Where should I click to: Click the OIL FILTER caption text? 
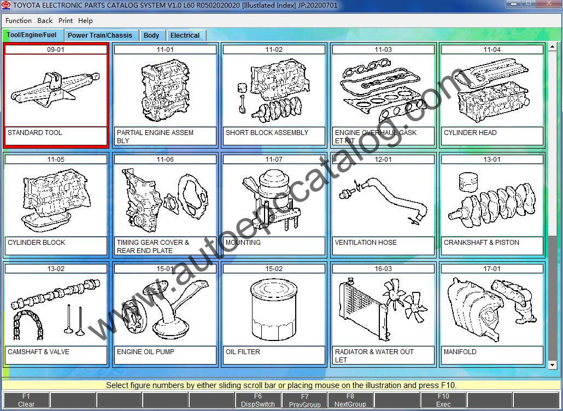[243, 352]
